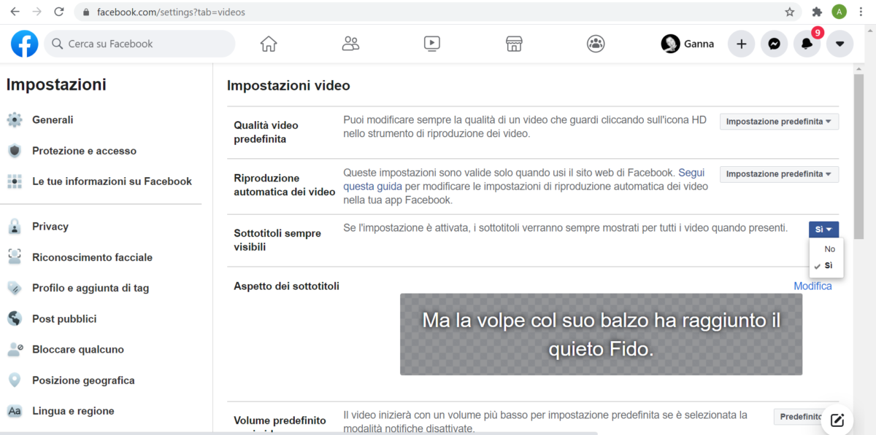Open the Home feed icon
This screenshot has height=435, width=876.
(x=269, y=44)
